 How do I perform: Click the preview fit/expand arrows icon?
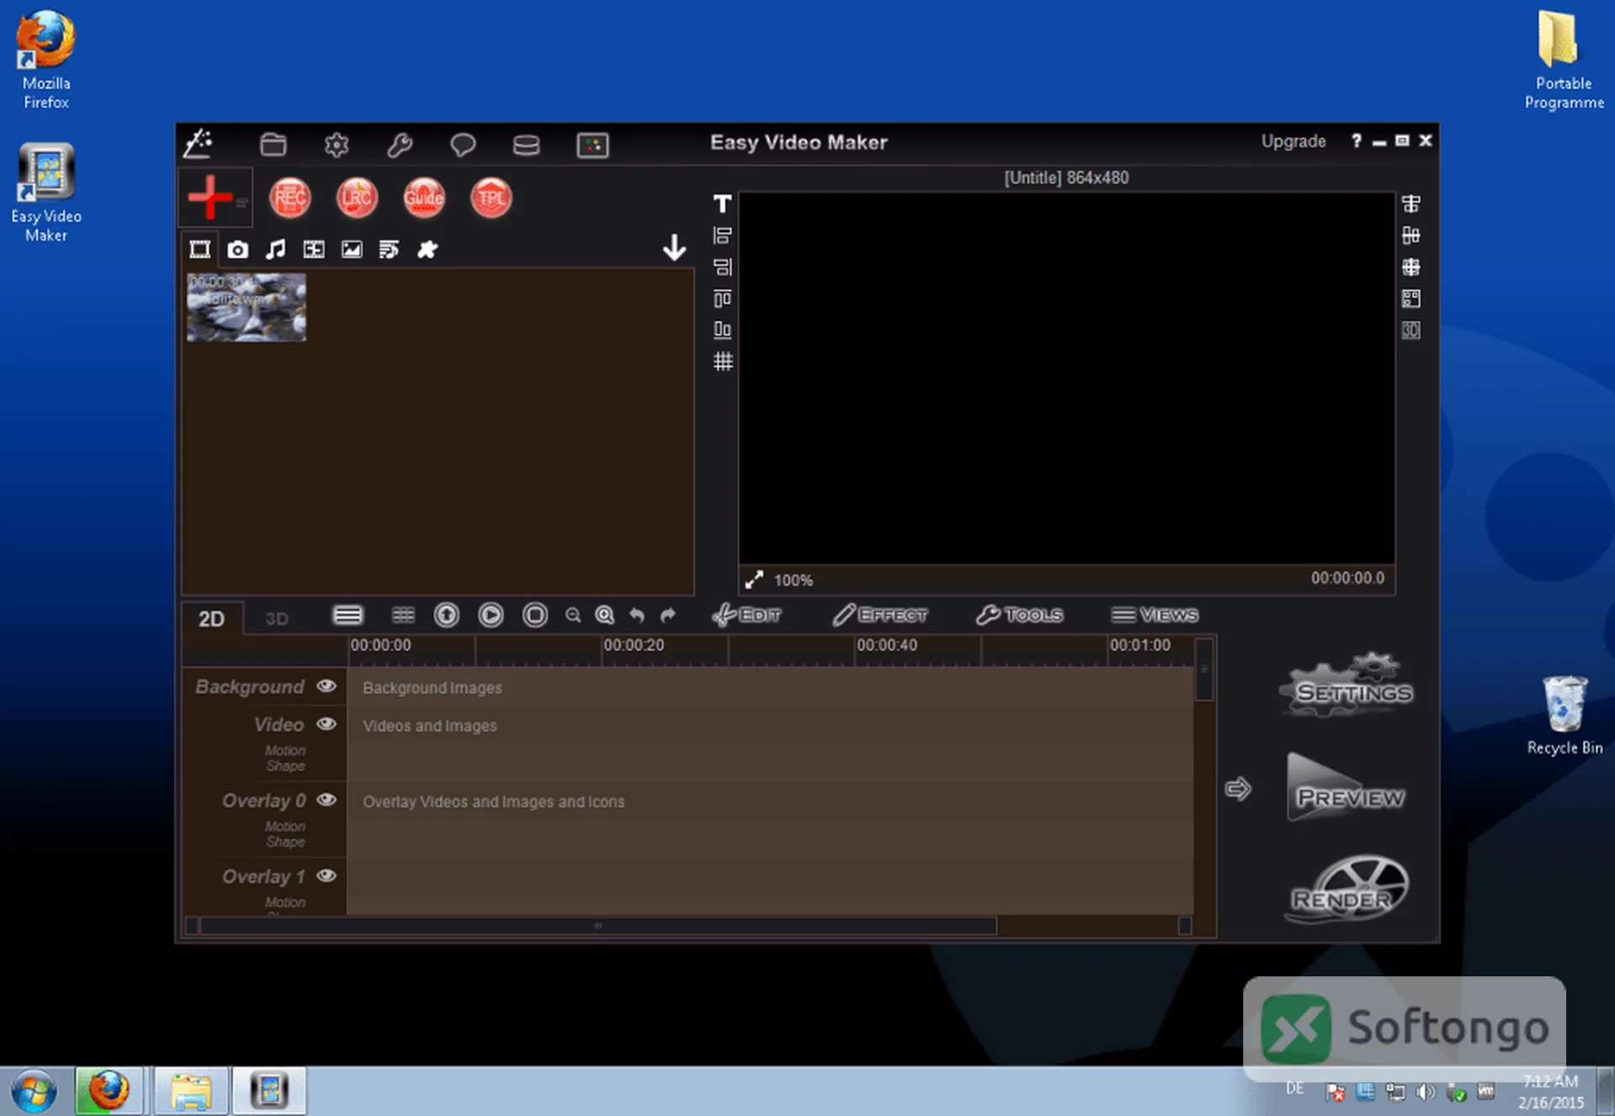[x=754, y=579]
